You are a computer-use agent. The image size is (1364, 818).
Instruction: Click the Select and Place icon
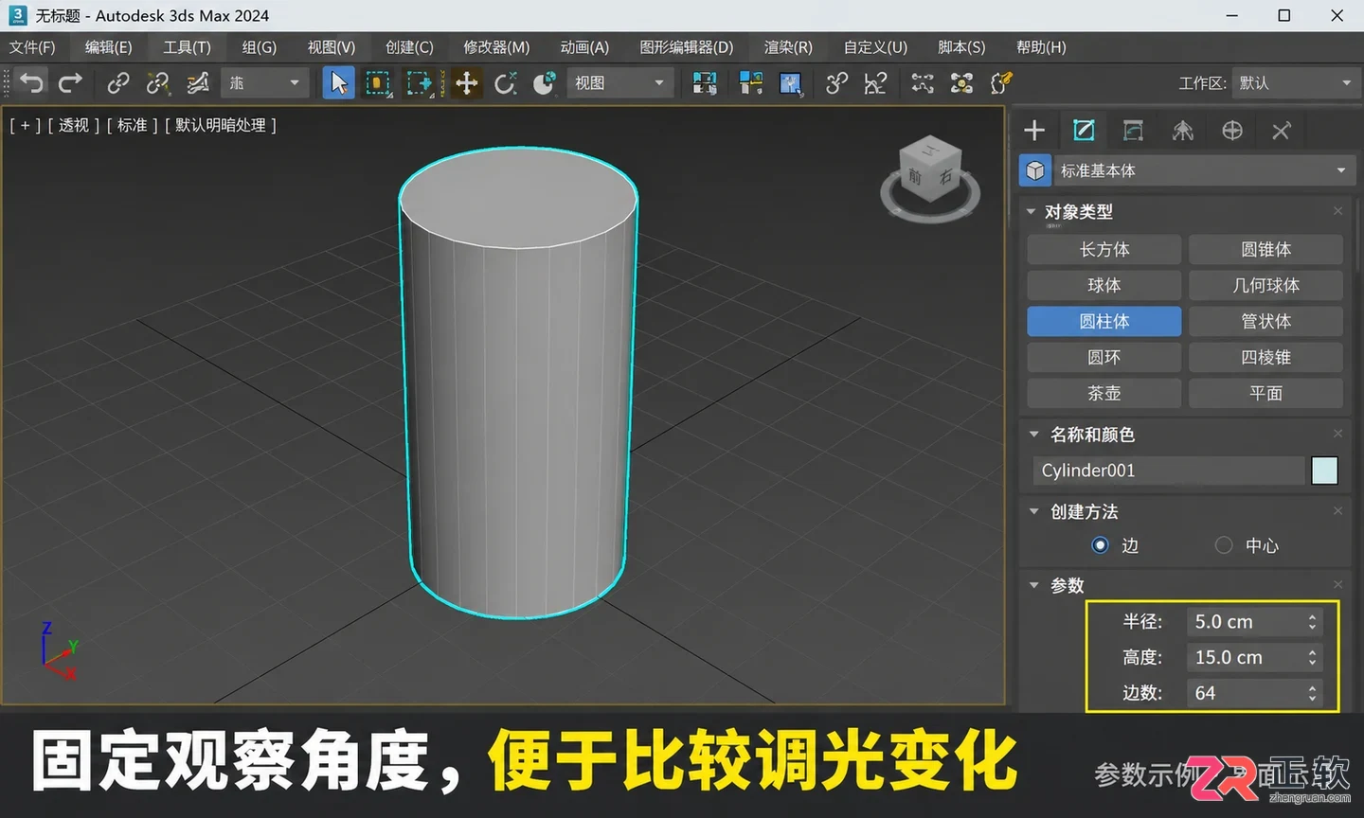point(544,83)
